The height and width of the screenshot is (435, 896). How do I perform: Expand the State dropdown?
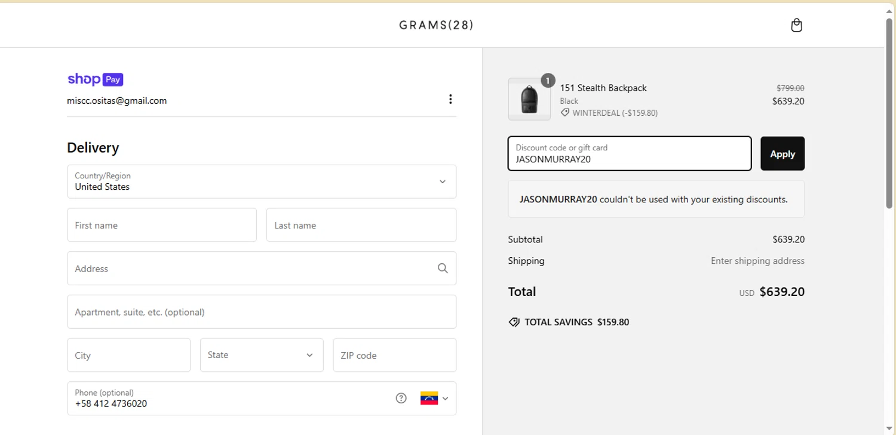[262, 355]
